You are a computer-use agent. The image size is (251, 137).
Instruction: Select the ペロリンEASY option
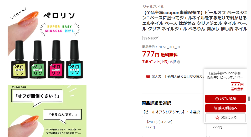(x=174, y=127)
